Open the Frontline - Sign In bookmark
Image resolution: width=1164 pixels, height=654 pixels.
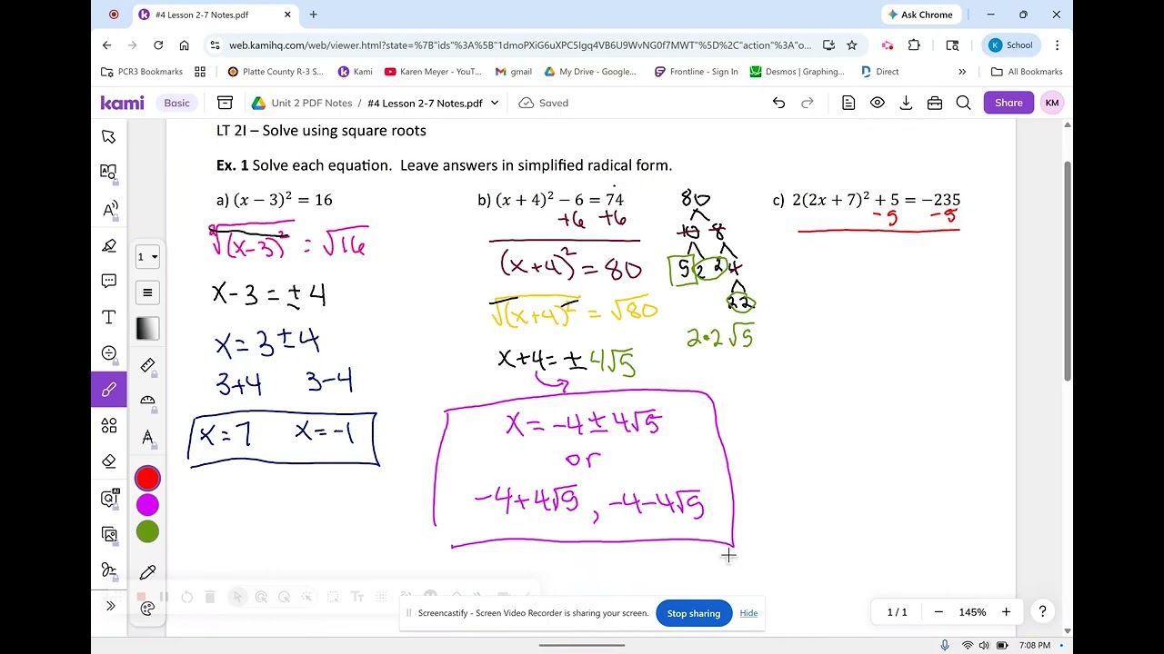click(x=696, y=72)
